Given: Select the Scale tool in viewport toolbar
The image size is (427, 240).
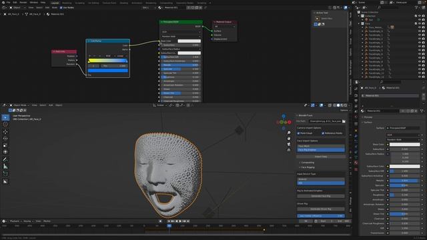Looking at the screenshot, I should 5,145.
